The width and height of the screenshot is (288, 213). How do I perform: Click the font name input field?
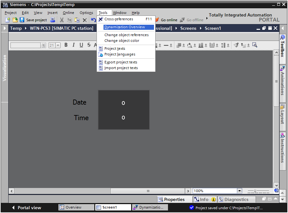[x=25, y=45]
